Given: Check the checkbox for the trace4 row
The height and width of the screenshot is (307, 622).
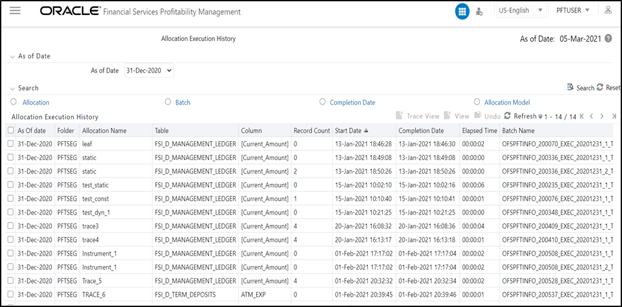Looking at the screenshot, I should (x=10, y=239).
